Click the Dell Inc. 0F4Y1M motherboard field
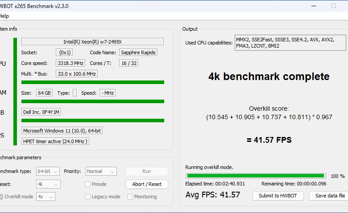Image resolution: width=348 pixels, height=213 pixels. pyautogui.click(x=41, y=112)
